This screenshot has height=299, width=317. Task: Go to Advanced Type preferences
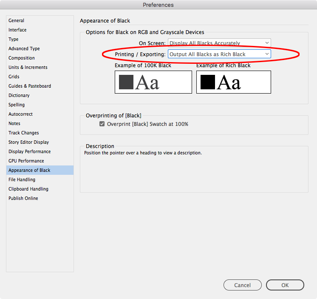coord(24,48)
